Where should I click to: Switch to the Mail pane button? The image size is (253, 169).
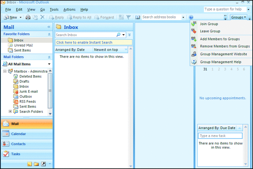[x=27, y=124]
